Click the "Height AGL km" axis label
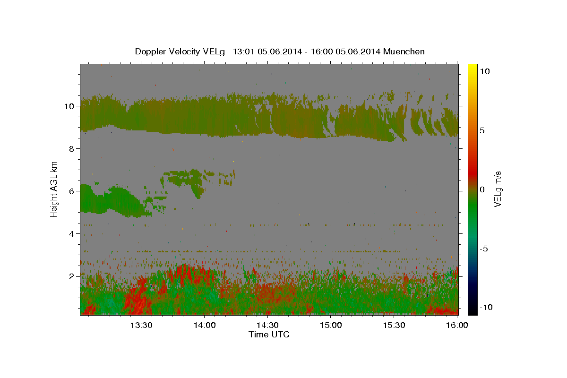The width and height of the screenshot is (567, 378). (54, 189)
